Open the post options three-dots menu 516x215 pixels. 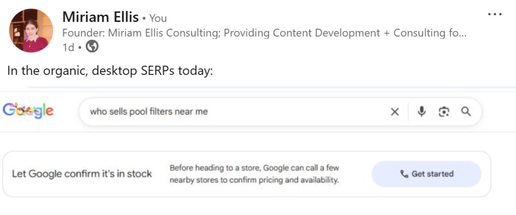[x=495, y=14]
